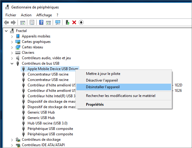This screenshot has height=148, width=192.
Task: Open the Affichage menu
Action: click(44, 15)
